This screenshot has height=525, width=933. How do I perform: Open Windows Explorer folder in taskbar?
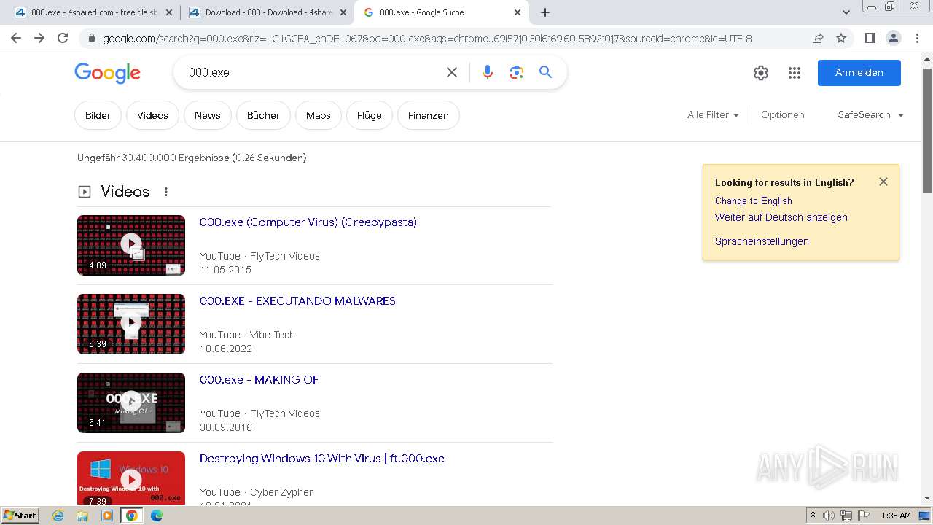pos(82,516)
